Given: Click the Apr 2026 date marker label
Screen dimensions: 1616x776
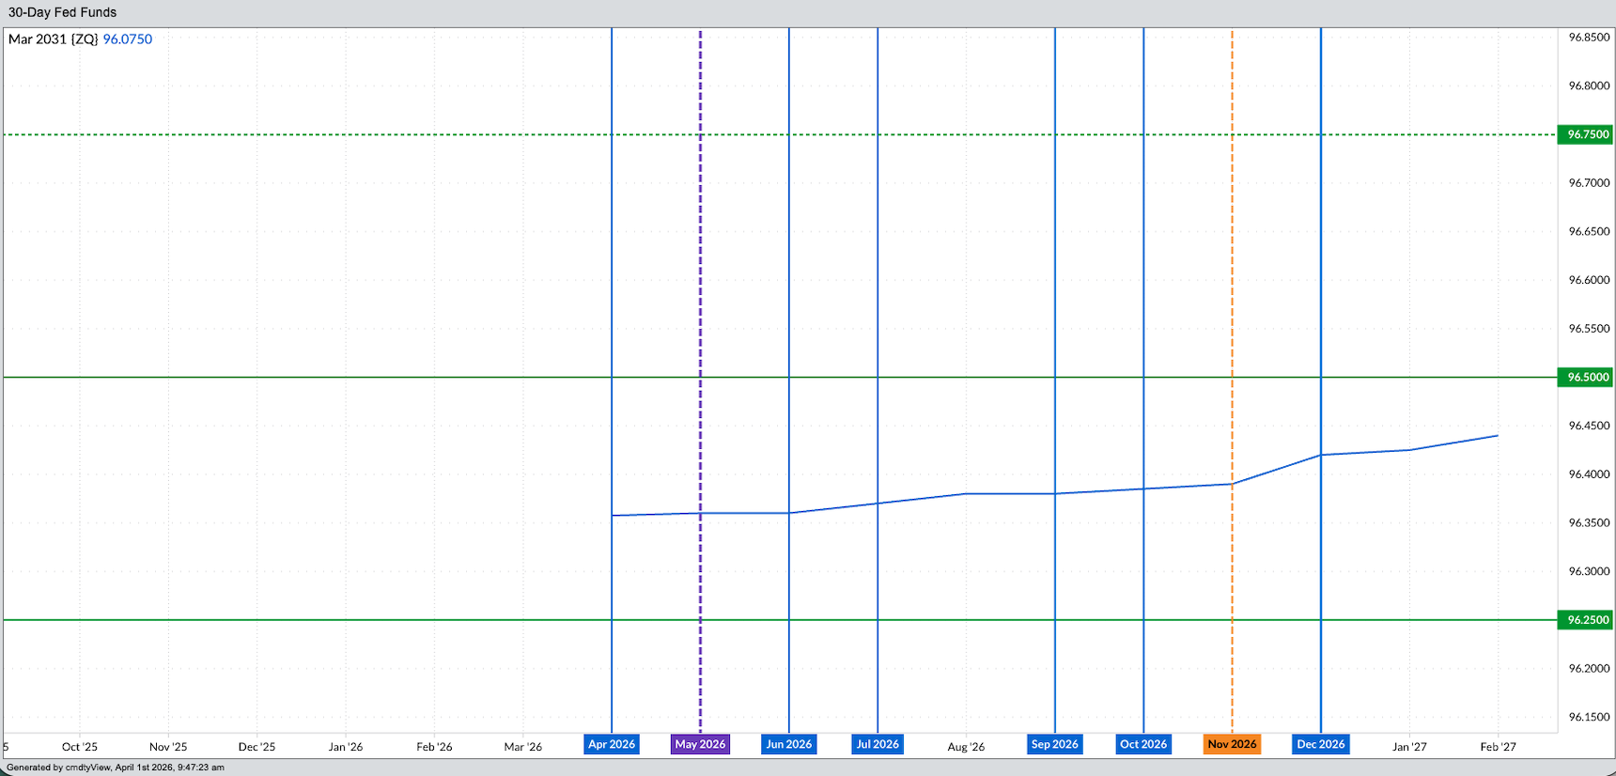Looking at the screenshot, I should pyautogui.click(x=611, y=744).
